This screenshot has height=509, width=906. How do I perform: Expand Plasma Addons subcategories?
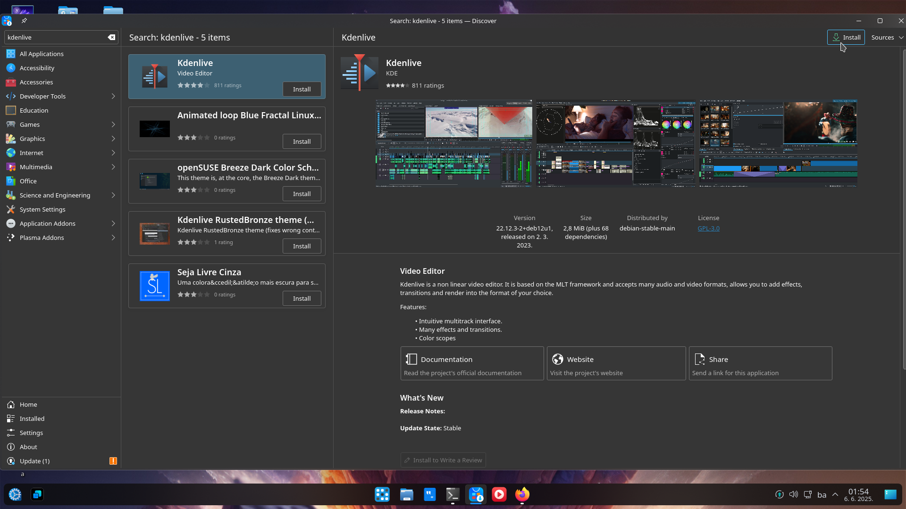[113, 238]
